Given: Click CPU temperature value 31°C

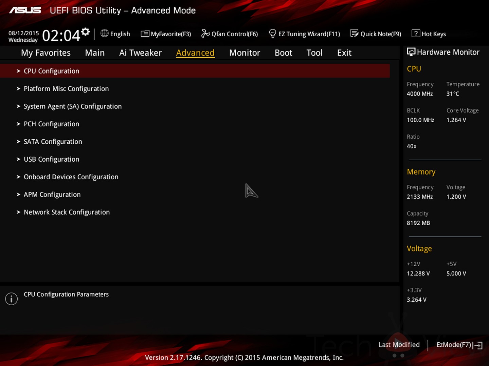Looking at the screenshot, I should click(453, 94).
